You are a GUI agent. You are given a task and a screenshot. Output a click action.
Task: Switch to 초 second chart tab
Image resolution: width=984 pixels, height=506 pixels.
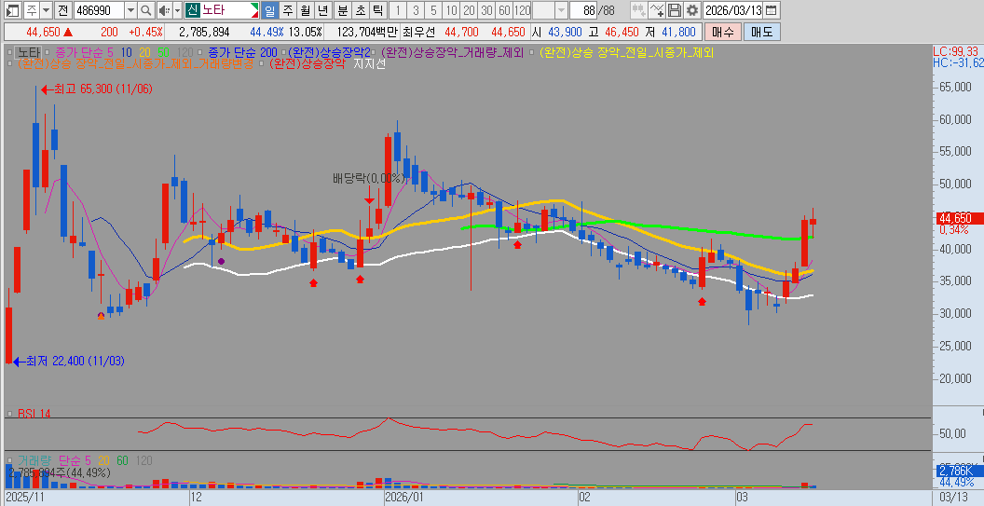point(360,10)
